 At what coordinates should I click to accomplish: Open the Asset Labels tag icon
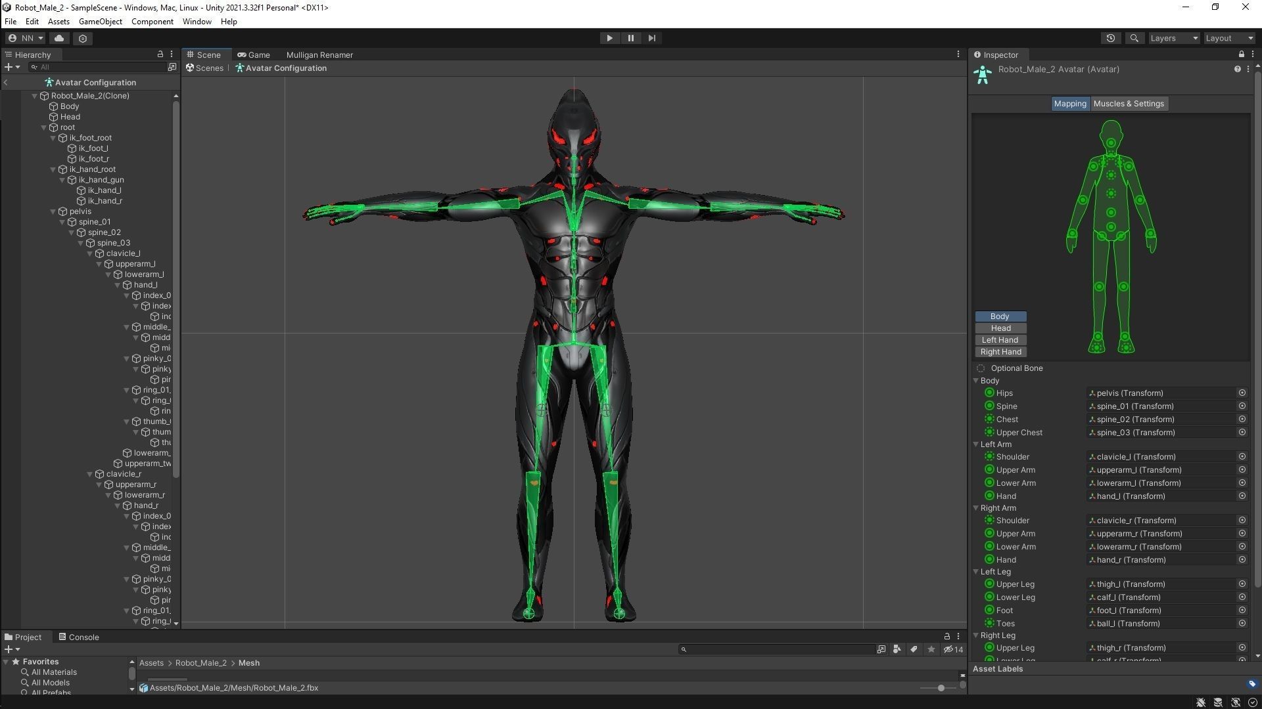pyautogui.click(x=1251, y=683)
